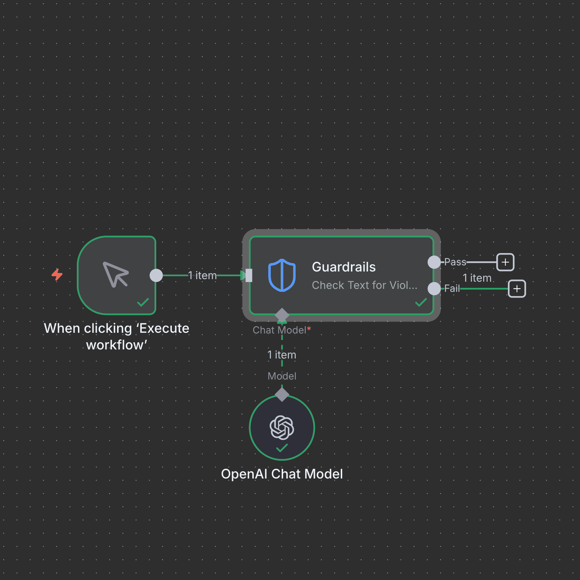Select the 'When clicking Execute workflow' node label

[117, 336]
